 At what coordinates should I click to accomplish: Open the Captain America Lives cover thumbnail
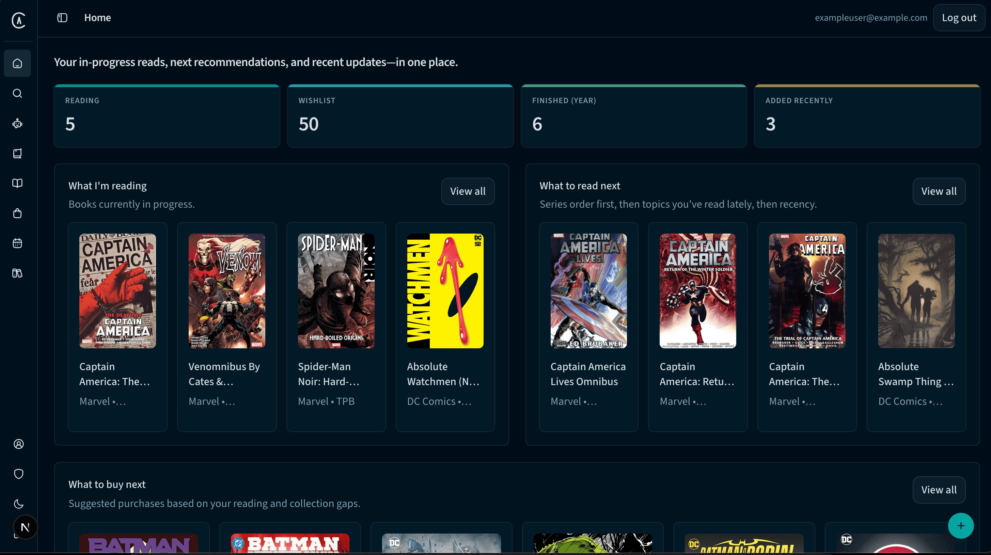[x=588, y=291]
